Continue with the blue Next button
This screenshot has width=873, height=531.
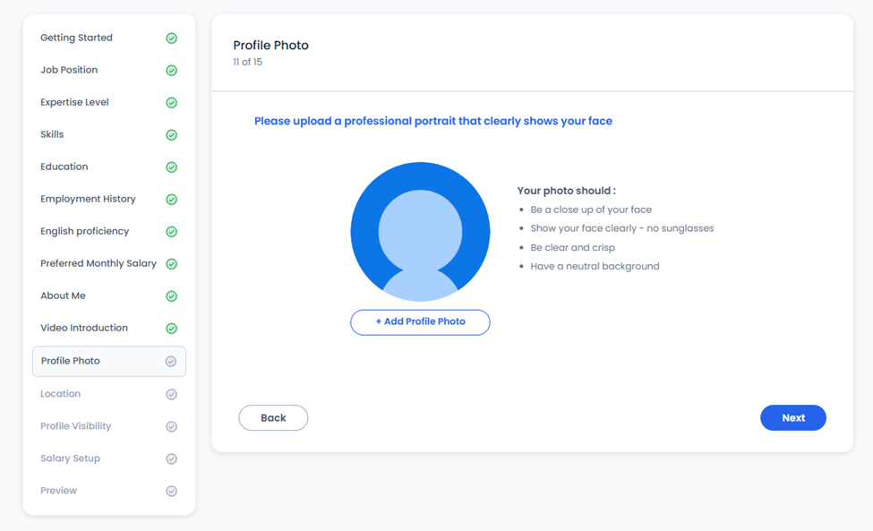pos(793,418)
